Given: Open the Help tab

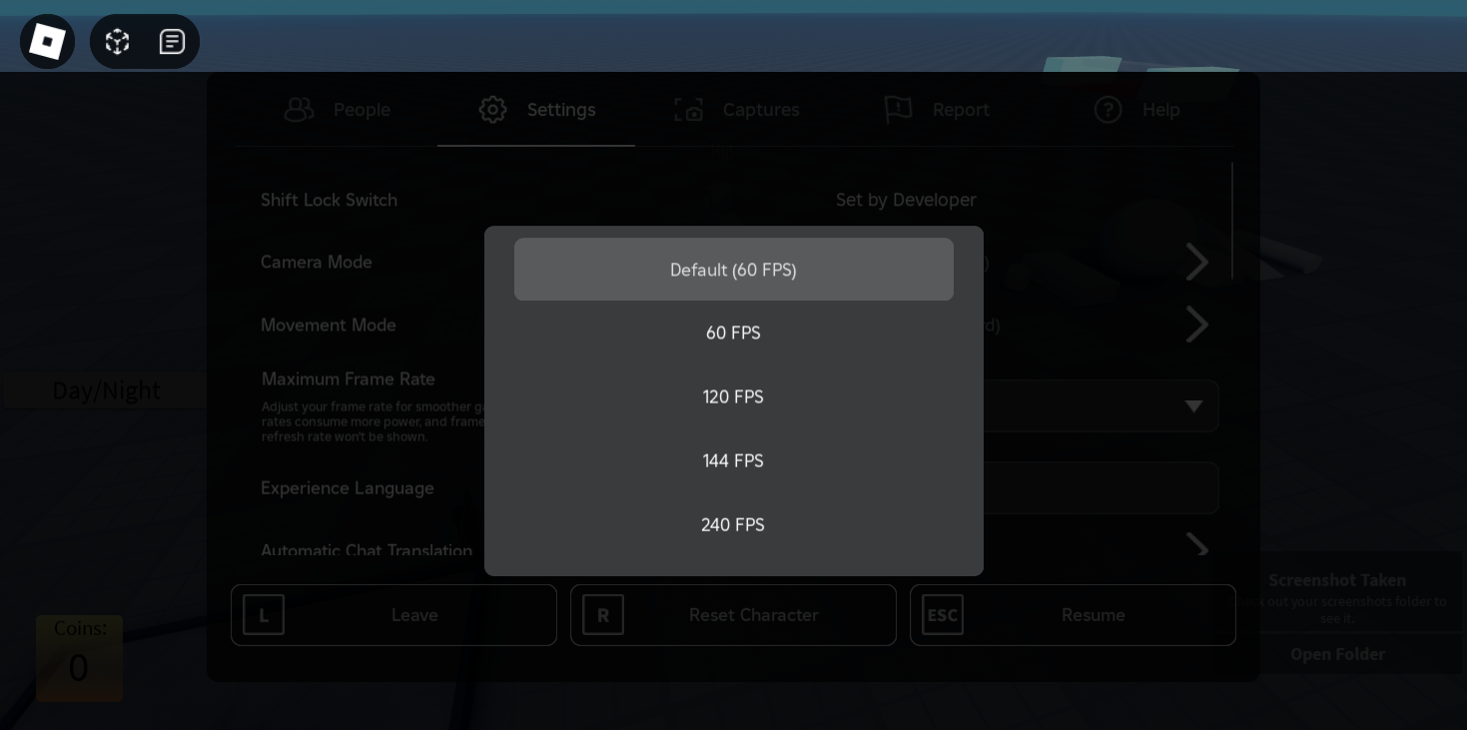Looking at the screenshot, I should (x=1135, y=110).
